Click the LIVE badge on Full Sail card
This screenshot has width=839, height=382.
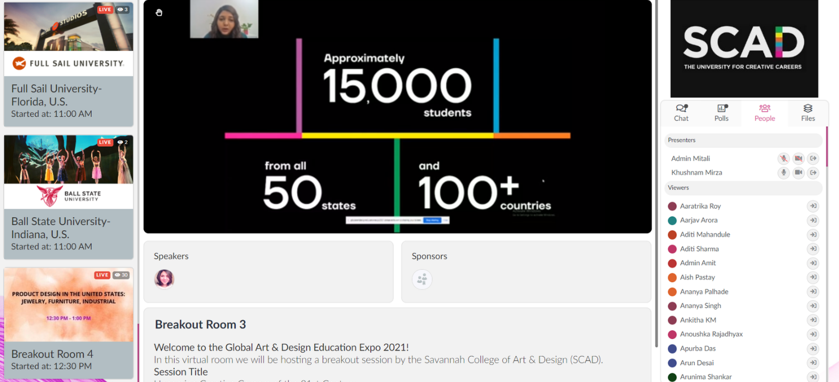[x=105, y=9]
